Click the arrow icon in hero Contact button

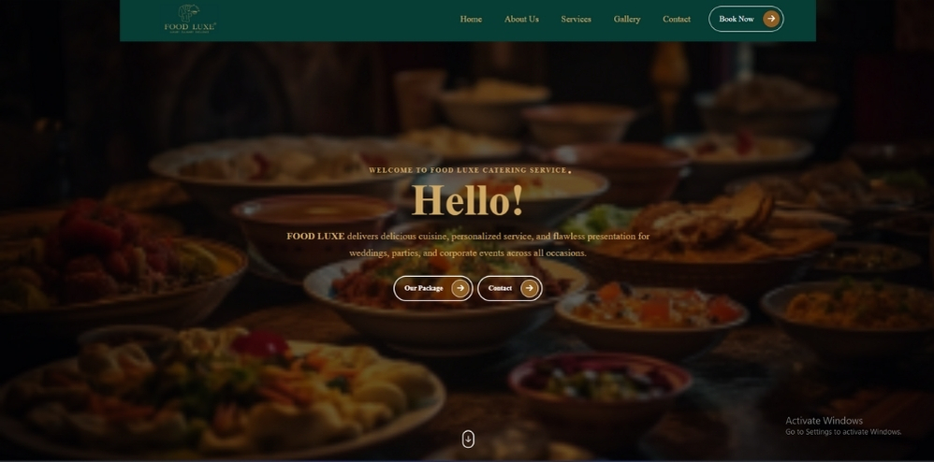point(529,288)
